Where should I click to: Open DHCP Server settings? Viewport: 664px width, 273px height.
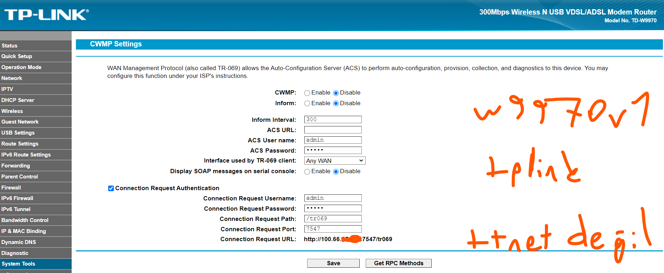coord(35,100)
